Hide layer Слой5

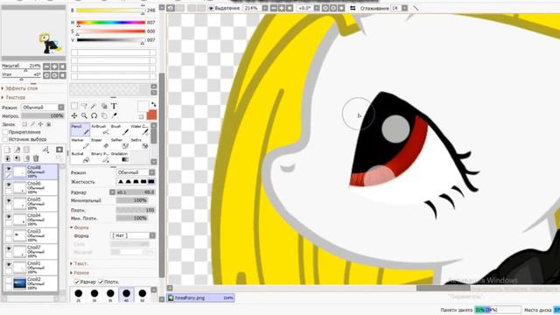point(9,200)
